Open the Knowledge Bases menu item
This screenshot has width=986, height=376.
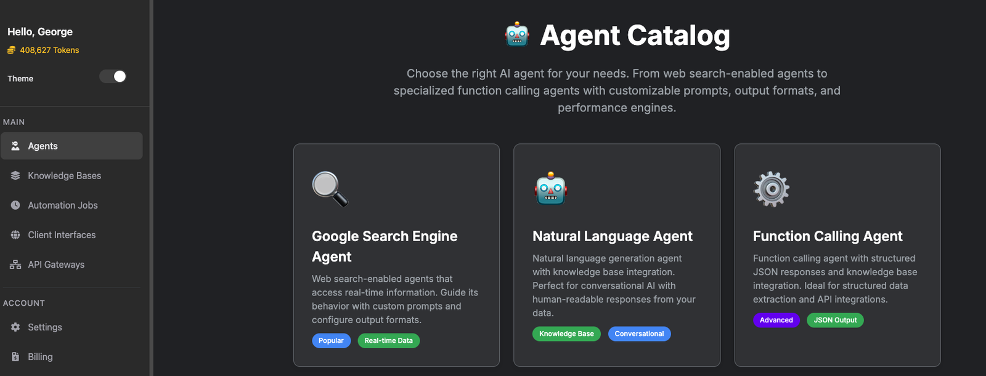click(x=64, y=175)
